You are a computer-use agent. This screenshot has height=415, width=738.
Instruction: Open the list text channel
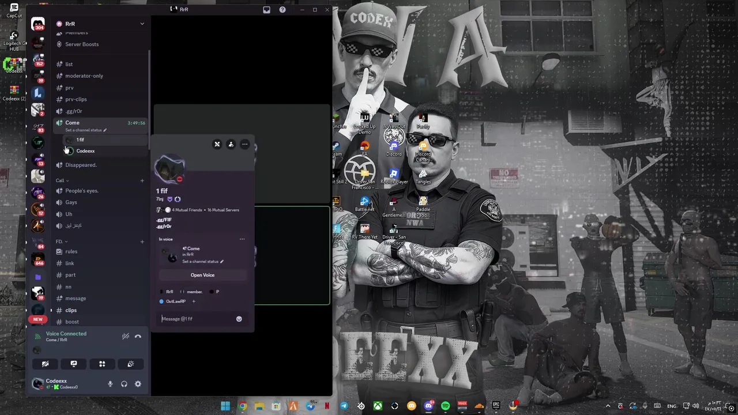(x=69, y=64)
